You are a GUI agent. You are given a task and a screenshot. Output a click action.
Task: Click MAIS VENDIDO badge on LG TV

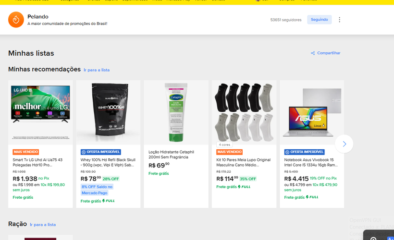[x=26, y=152]
